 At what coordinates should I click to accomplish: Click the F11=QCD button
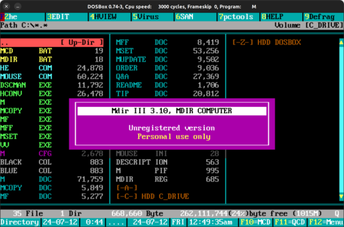(290, 222)
